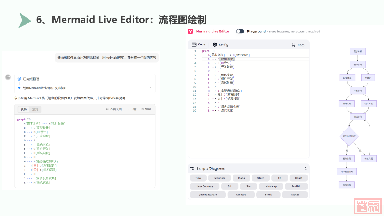This screenshot has width=384, height=216.
Task: Load the Sequence sample diagram
Action: [x=219, y=178]
